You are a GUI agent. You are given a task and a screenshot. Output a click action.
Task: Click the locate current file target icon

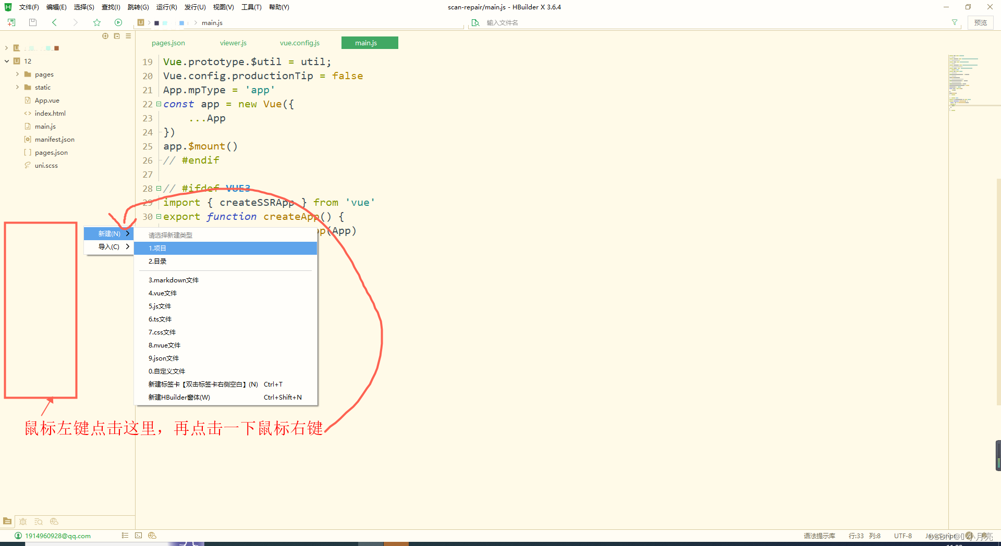coord(105,36)
